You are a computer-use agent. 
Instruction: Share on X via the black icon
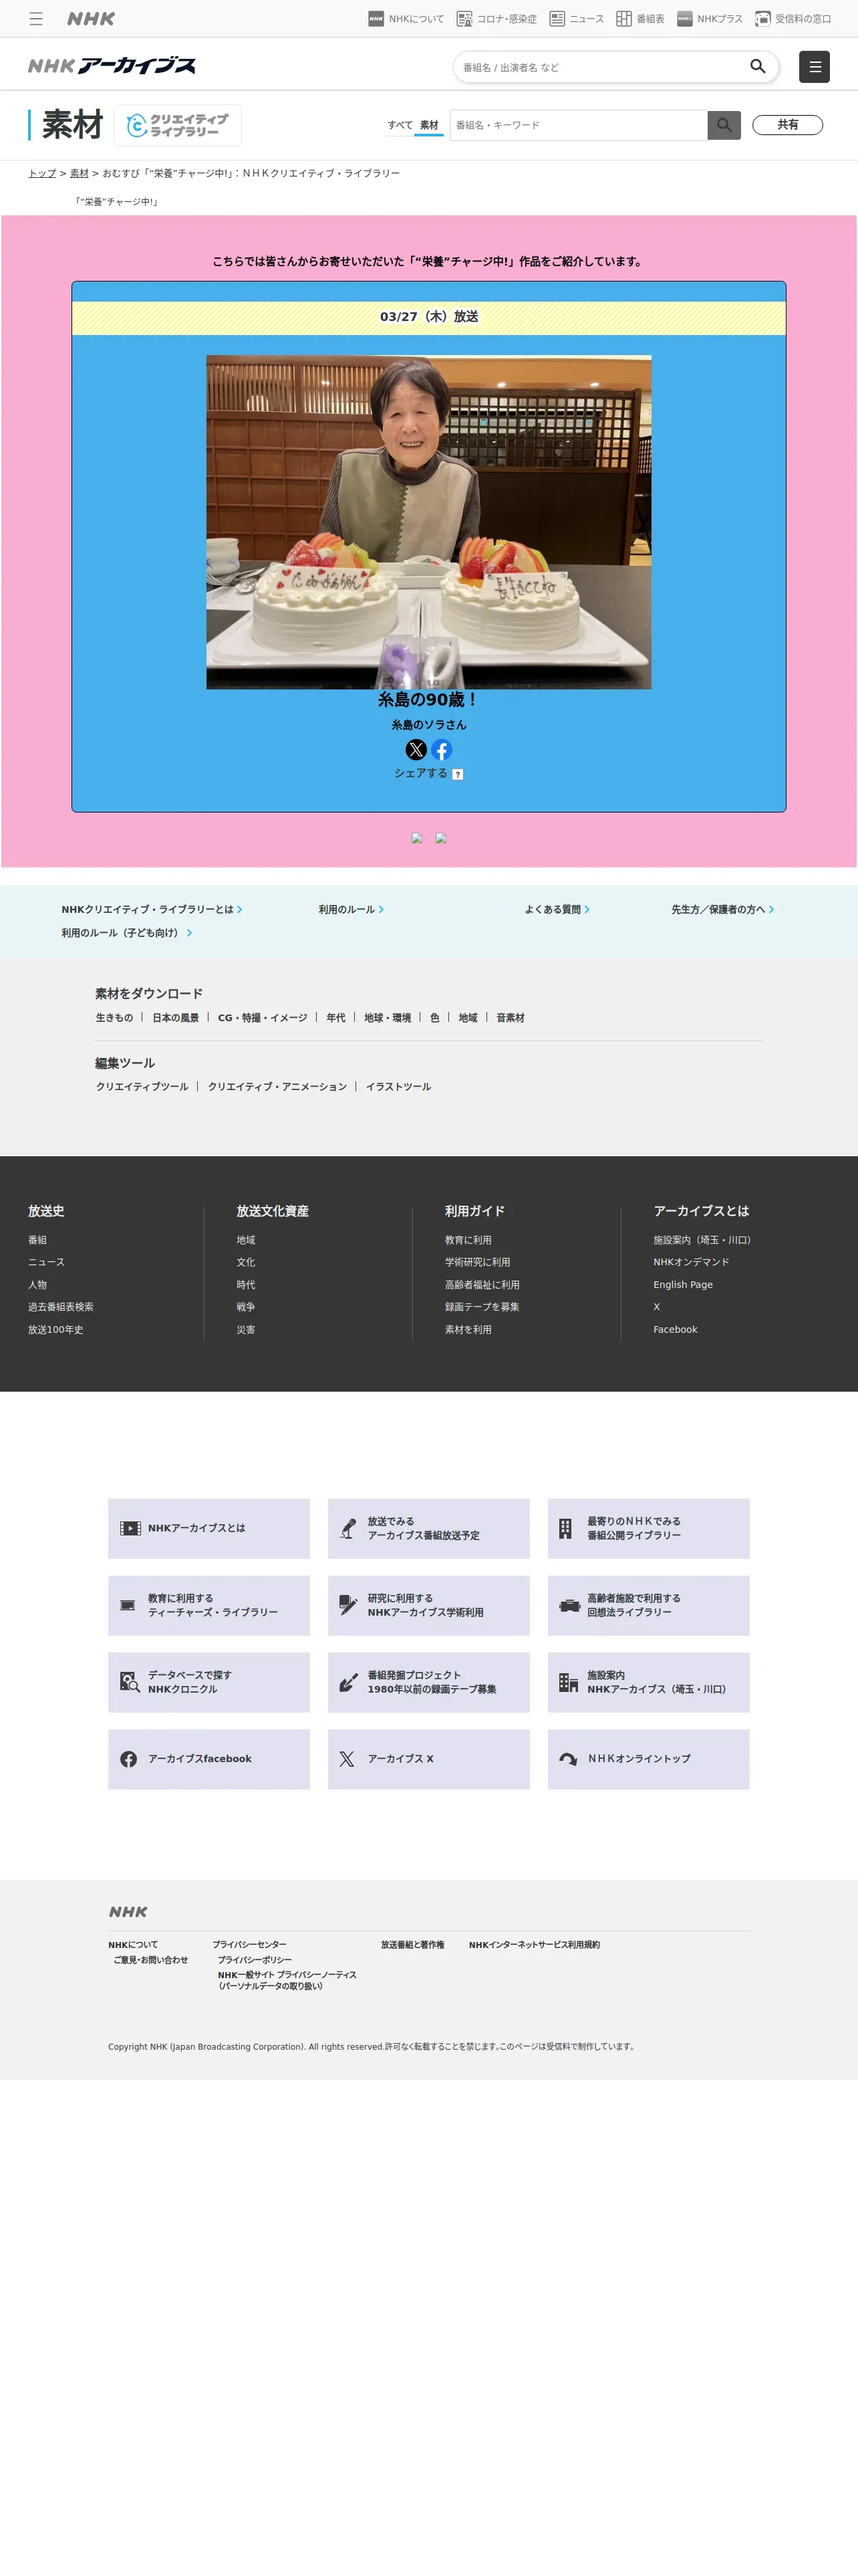(416, 749)
